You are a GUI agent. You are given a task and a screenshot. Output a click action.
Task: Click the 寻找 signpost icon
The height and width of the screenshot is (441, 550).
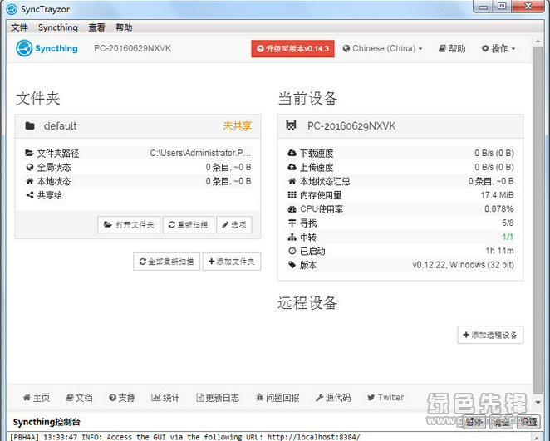pyautogui.click(x=292, y=223)
